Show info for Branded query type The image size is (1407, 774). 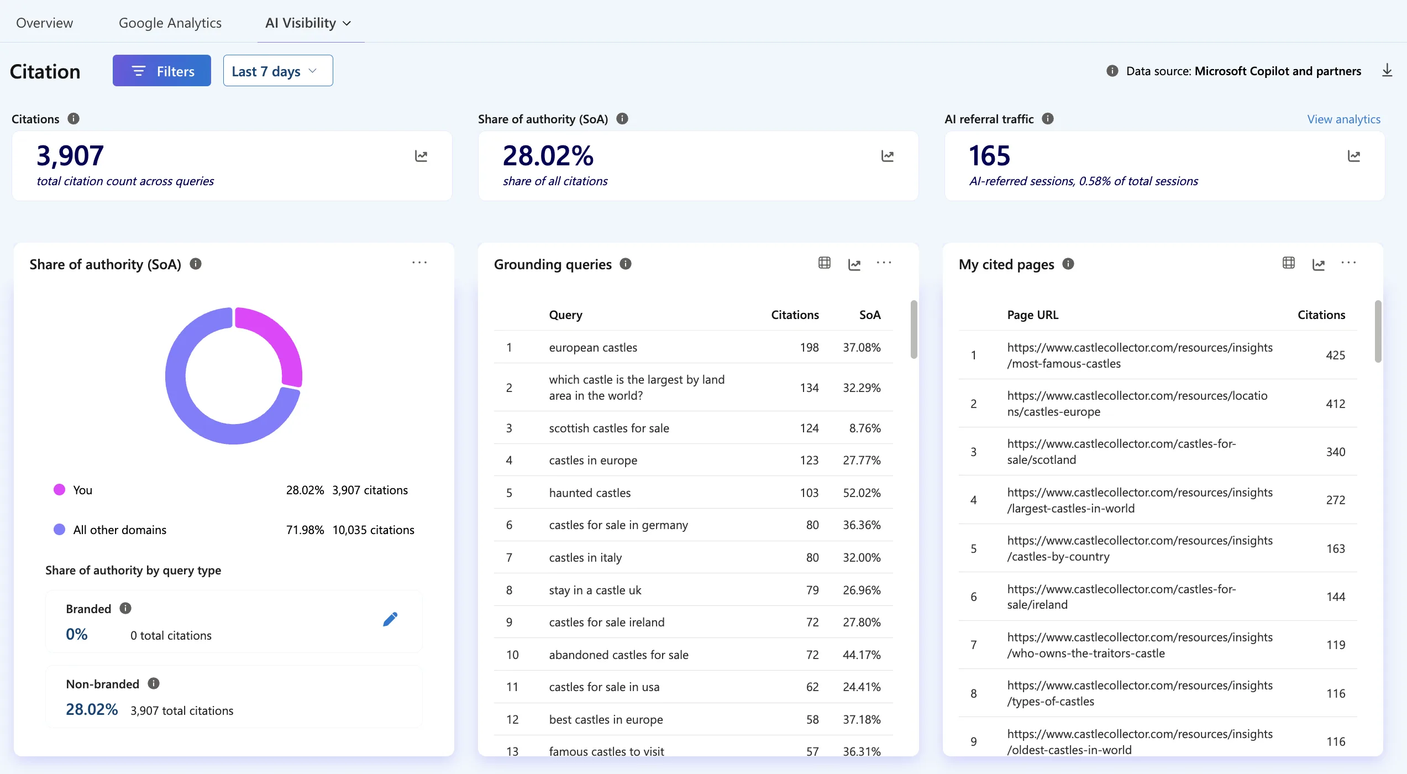tap(125, 608)
